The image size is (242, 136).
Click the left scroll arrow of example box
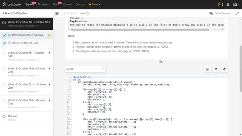point(70,29)
